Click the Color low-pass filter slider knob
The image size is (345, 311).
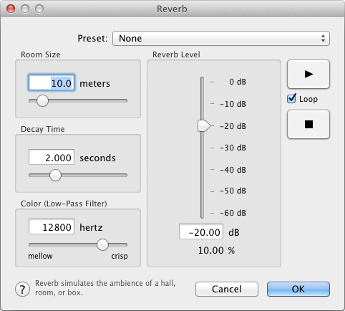point(102,244)
